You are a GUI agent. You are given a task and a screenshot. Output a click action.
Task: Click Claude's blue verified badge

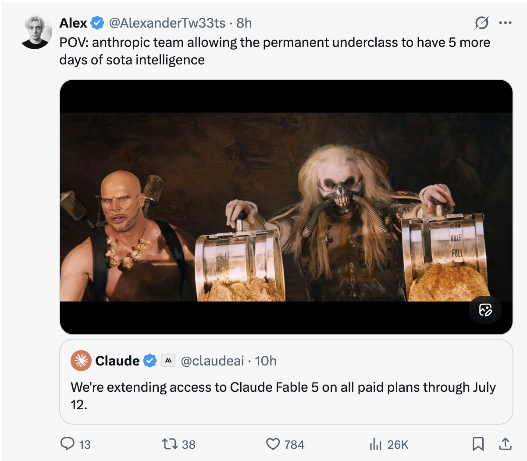150,361
